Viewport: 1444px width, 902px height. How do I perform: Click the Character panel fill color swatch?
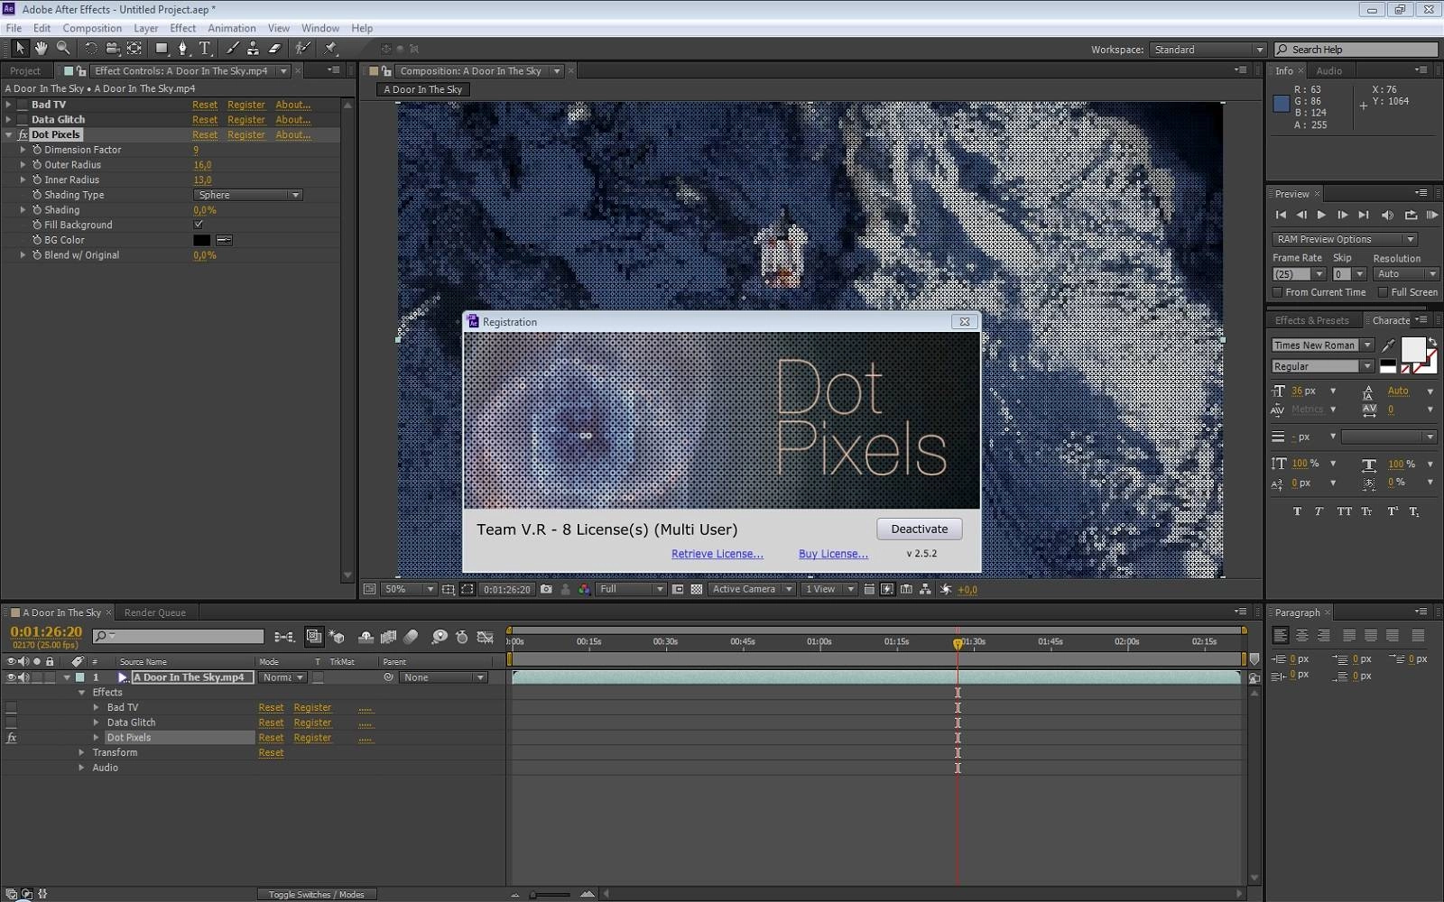1413,349
